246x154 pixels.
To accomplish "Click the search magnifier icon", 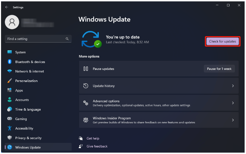I will pos(67,39).
